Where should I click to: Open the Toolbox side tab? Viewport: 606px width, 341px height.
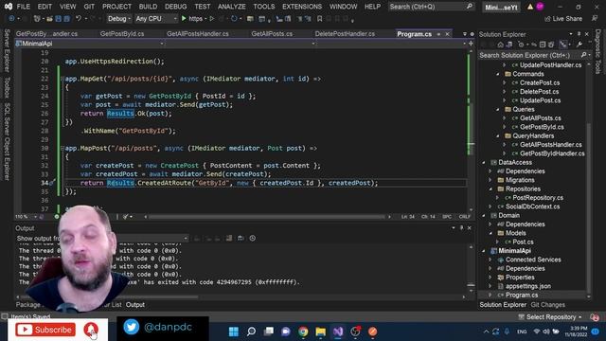click(7, 88)
